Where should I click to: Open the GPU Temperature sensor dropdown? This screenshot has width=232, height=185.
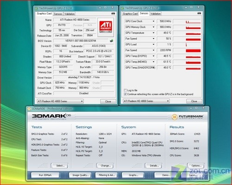click(x=154, y=33)
